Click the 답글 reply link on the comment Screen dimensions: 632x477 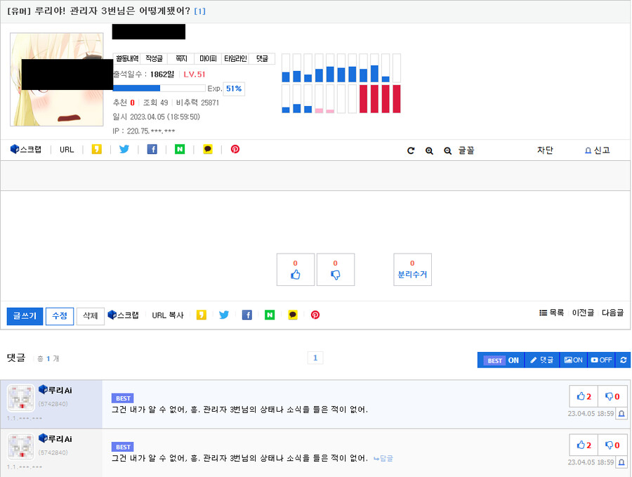(x=383, y=458)
